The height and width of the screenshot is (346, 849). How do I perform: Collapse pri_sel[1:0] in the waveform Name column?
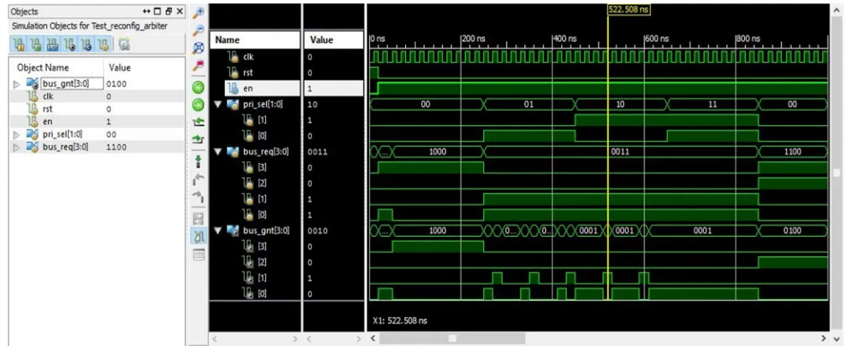click(x=217, y=104)
